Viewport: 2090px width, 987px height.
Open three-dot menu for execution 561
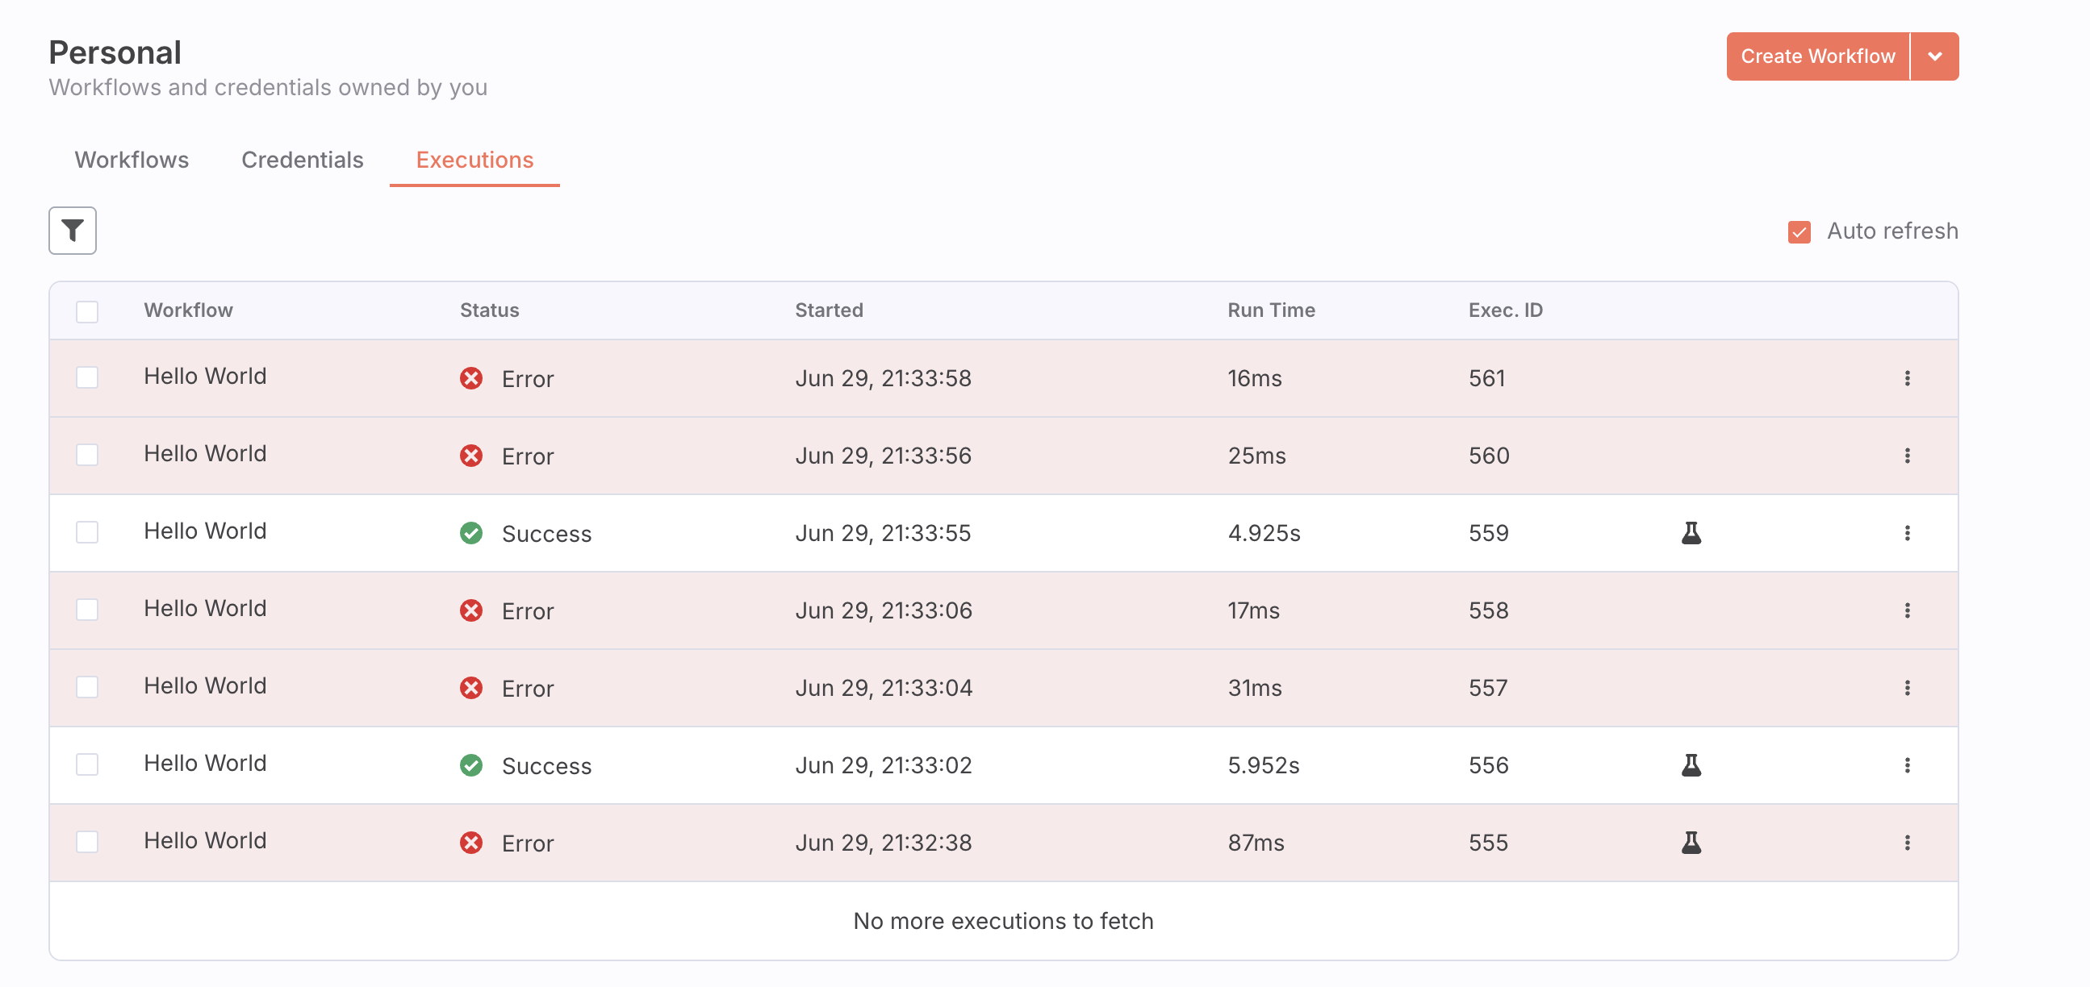(x=1907, y=378)
